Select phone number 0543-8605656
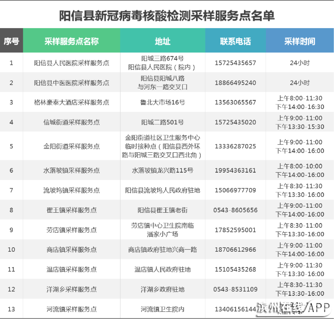 [x=235, y=210]
